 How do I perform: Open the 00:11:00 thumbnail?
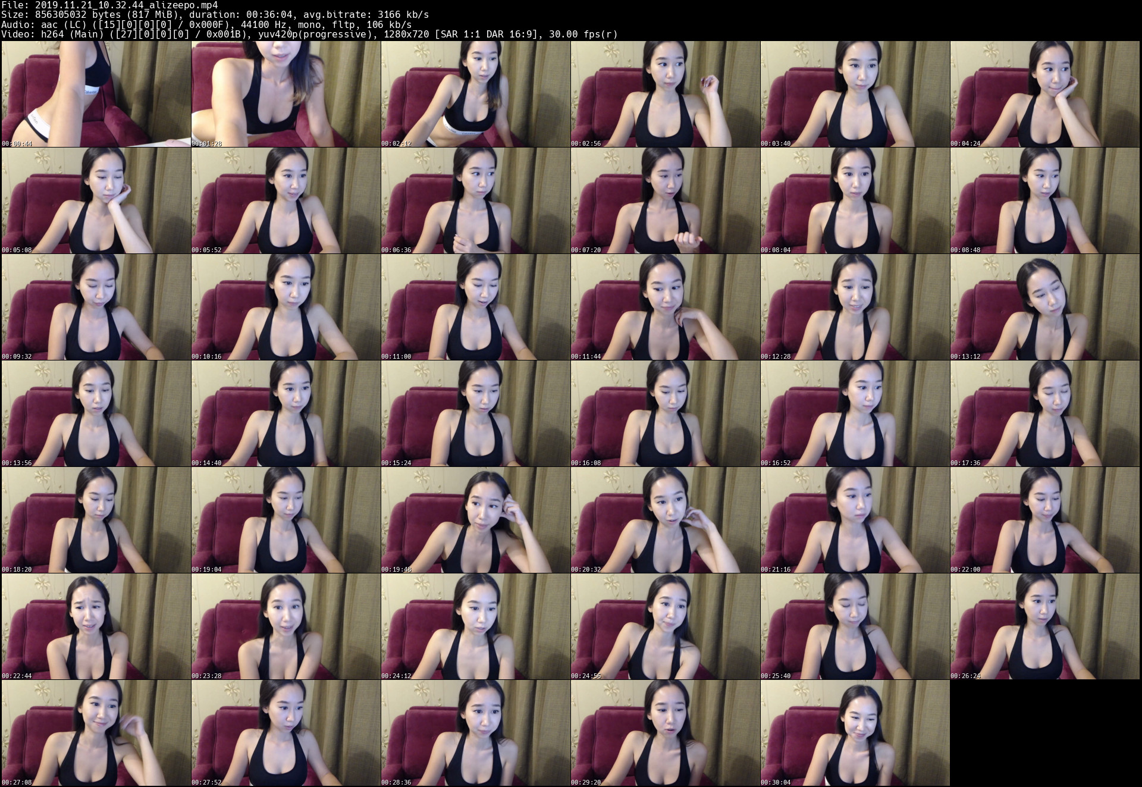[x=475, y=307]
